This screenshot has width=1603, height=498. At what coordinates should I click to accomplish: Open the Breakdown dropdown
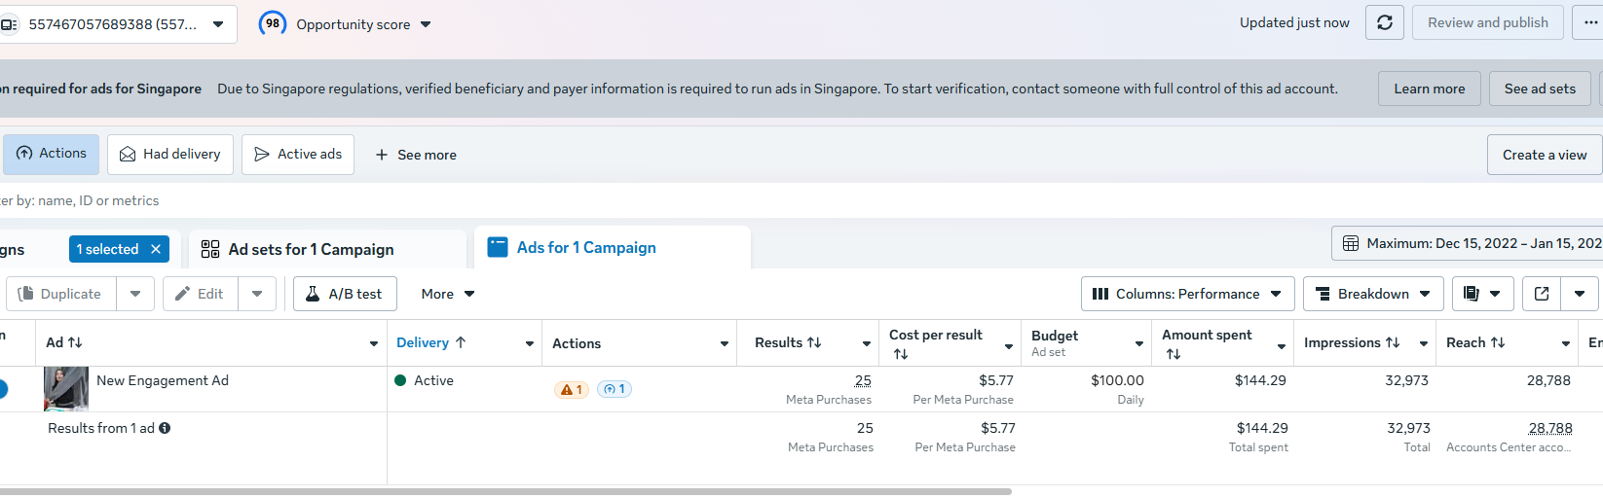1373,294
